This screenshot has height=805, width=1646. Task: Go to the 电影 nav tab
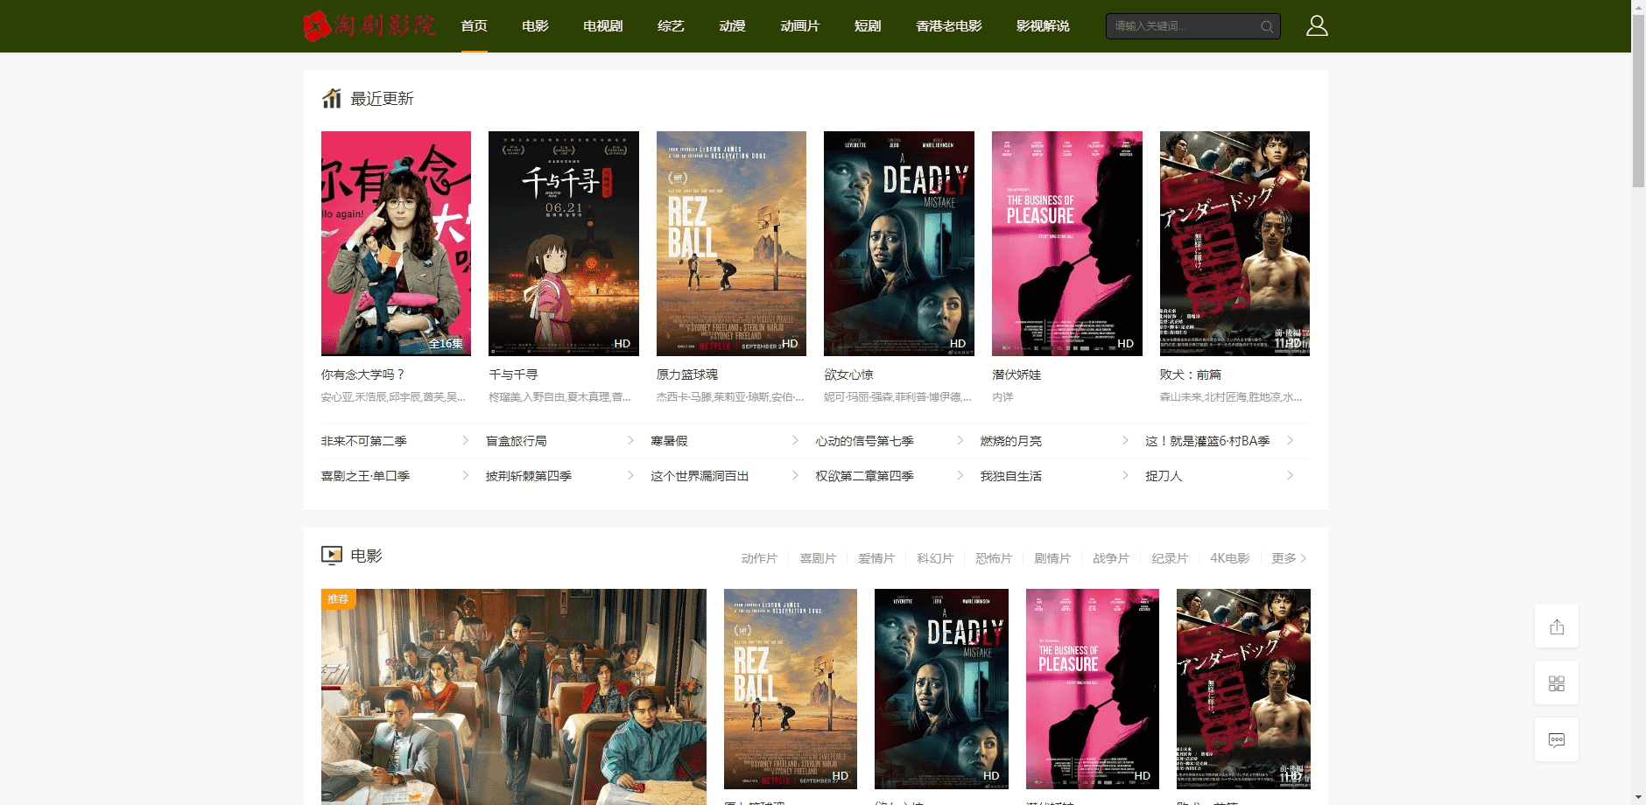pyautogui.click(x=535, y=26)
